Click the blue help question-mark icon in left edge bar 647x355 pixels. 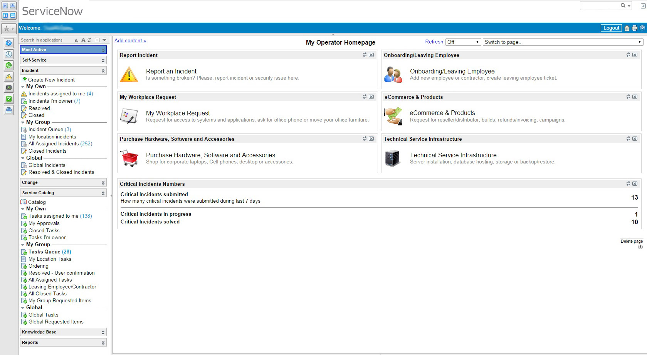coord(9,43)
